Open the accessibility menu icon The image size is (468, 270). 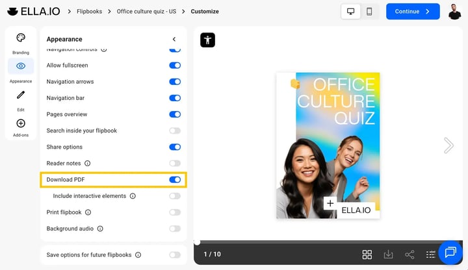coord(207,40)
